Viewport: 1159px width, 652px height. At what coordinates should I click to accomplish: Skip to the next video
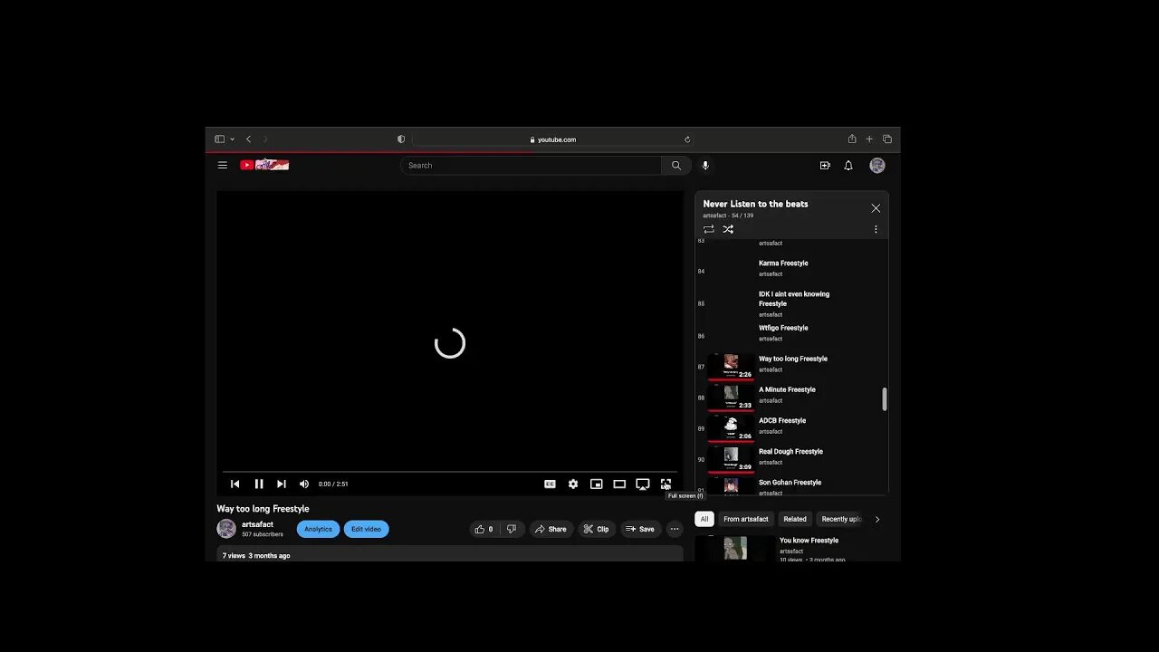[282, 484]
